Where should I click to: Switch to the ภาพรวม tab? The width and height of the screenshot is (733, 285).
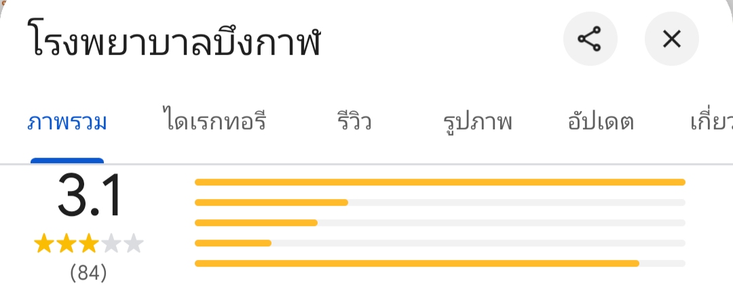[67, 123]
